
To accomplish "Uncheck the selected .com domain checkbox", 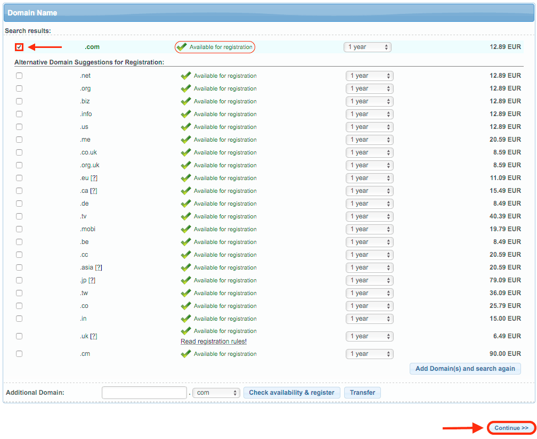I will click(x=19, y=47).
